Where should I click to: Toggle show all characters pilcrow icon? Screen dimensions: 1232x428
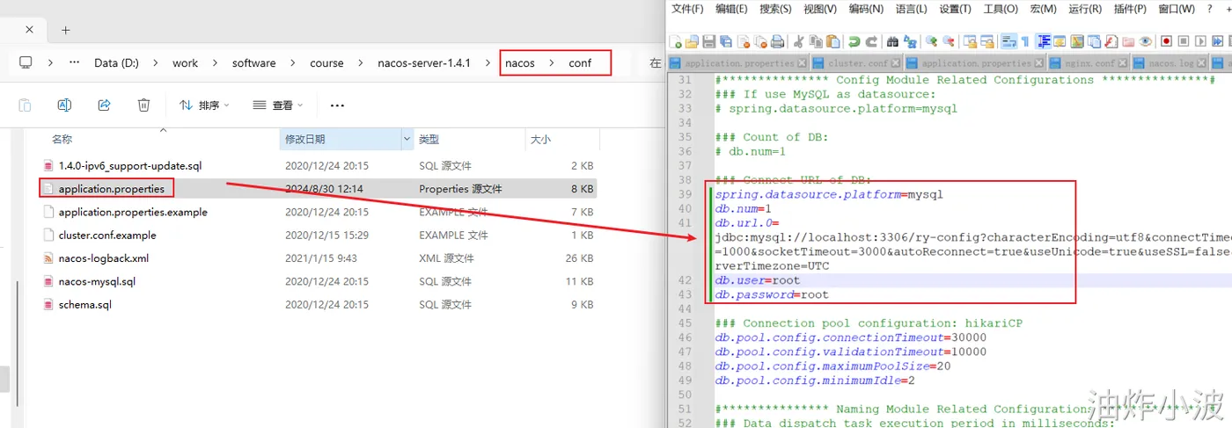(x=1025, y=41)
